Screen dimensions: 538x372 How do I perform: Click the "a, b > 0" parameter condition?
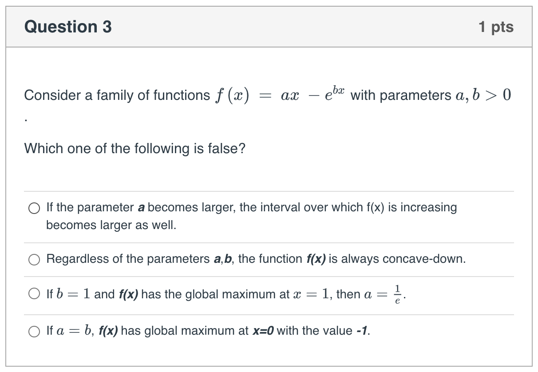(x=483, y=95)
